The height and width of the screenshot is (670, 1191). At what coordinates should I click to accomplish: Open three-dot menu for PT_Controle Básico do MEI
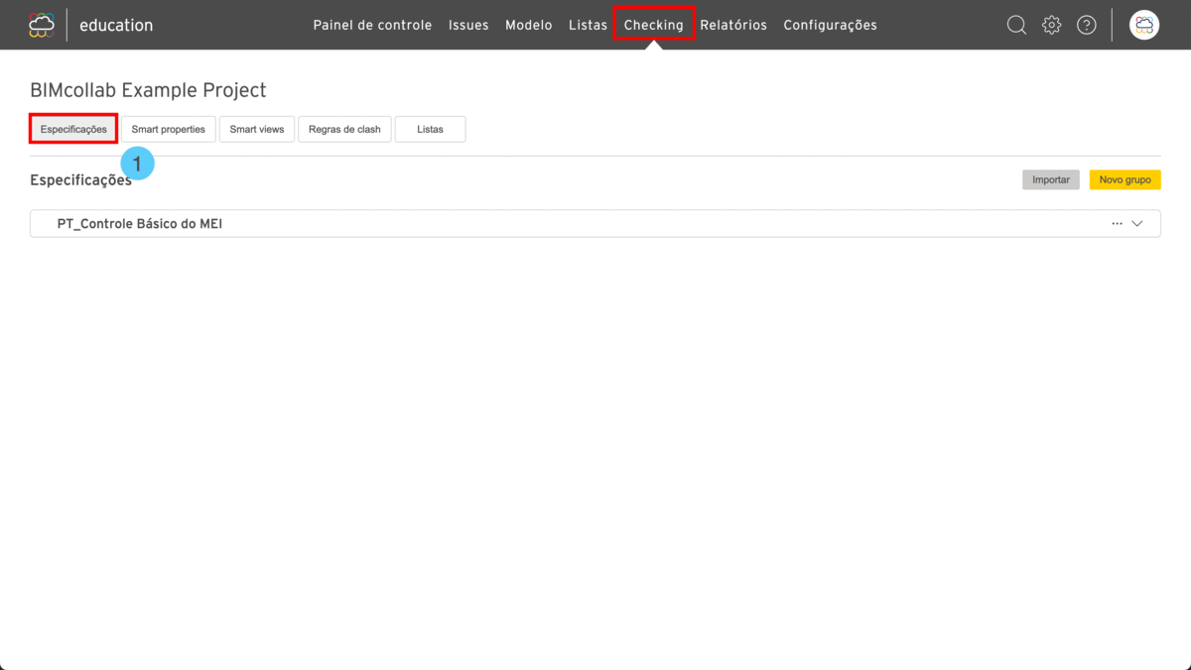(1117, 224)
